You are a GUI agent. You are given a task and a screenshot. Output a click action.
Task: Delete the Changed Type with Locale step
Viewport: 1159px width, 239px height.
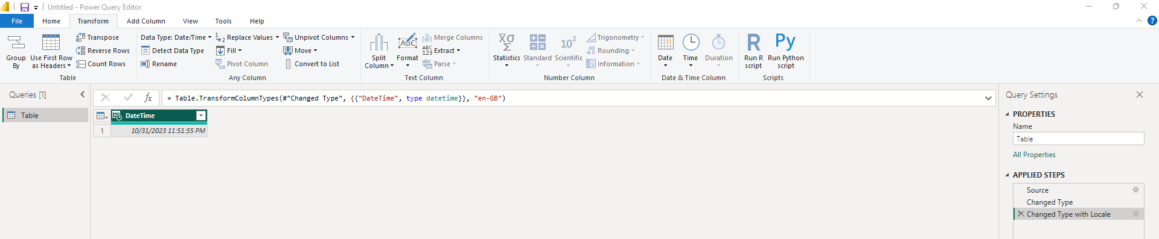pos(1021,214)
